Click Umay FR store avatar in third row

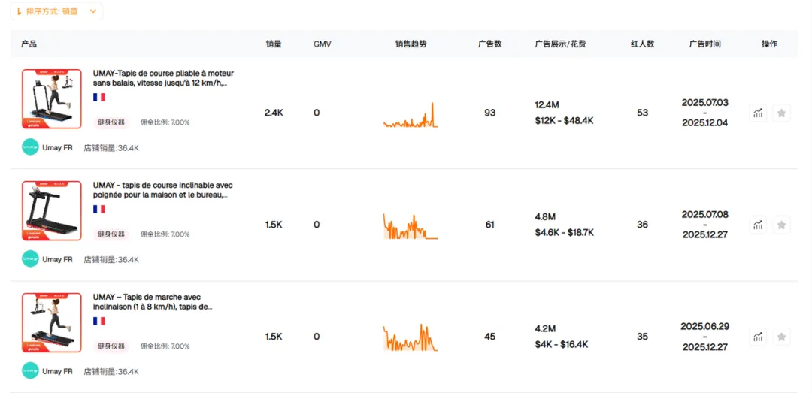click(30, 371)
